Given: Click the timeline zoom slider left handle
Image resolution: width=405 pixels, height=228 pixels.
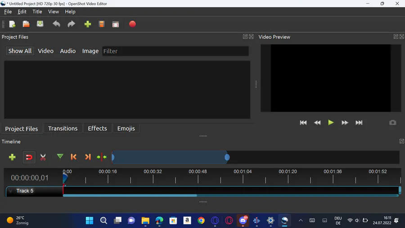Looking at the screenshot, I should click(x=113, y=157).
